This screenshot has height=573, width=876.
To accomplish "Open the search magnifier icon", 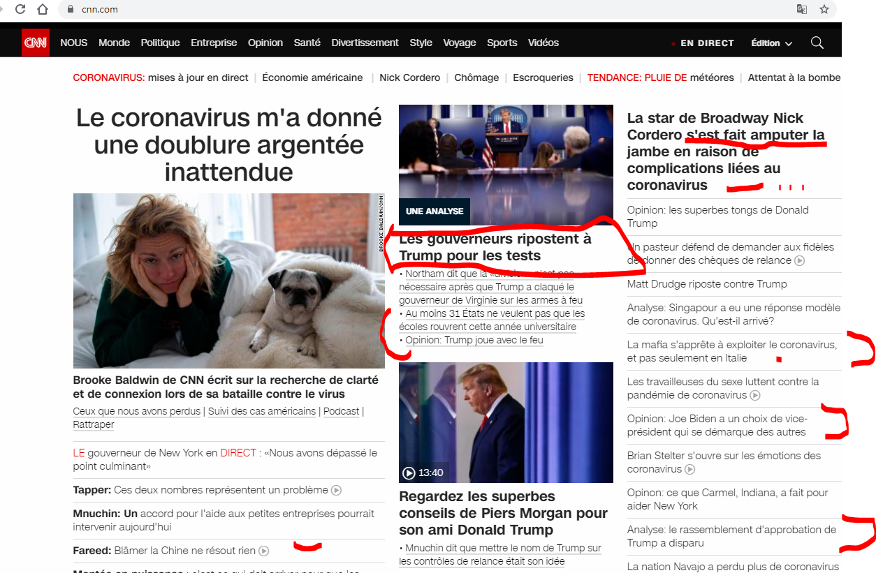I will (x=817, y=43).
